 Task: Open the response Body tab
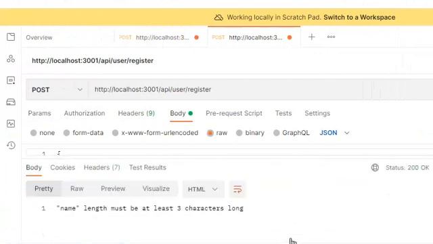[34, 167]
